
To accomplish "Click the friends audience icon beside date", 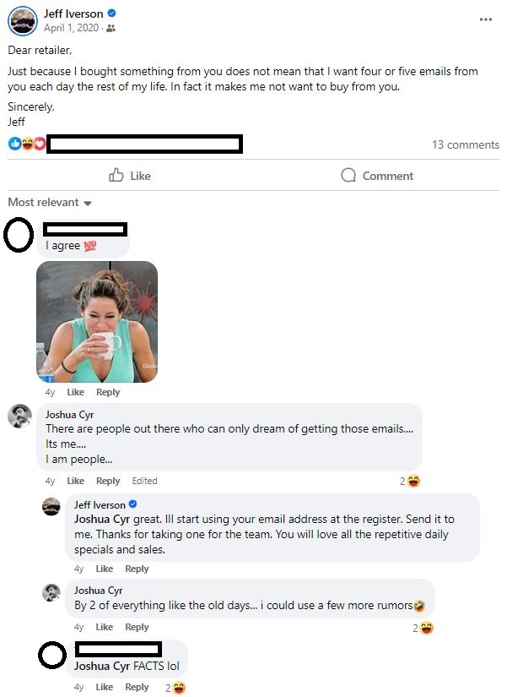I will (x=111, y=29).
